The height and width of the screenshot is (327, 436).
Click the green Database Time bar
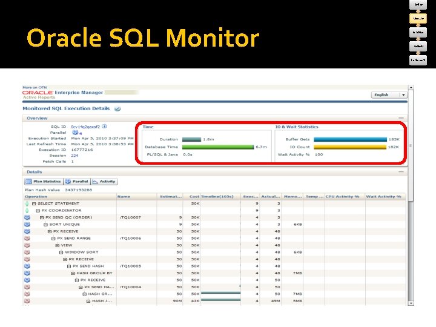pos(218,147)
